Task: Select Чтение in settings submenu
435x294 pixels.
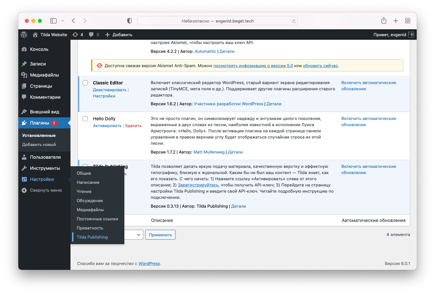Action: (x=84, y=191)
